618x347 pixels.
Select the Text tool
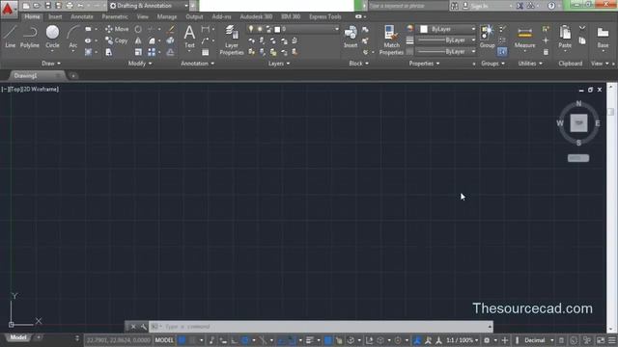[189, 37]
